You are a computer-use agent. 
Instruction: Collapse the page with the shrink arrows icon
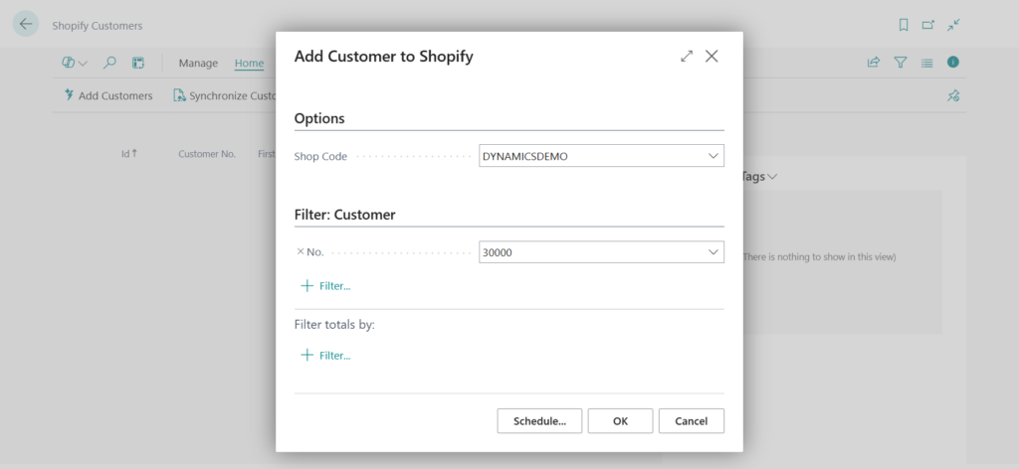[953, 25]
